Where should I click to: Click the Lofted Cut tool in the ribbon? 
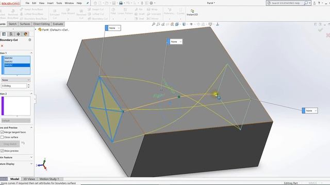[96, 14]
